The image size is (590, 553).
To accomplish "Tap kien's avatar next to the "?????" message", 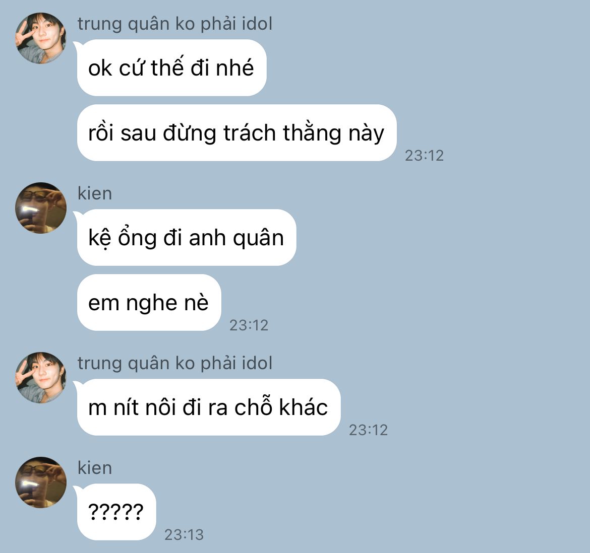I will 41,482.
